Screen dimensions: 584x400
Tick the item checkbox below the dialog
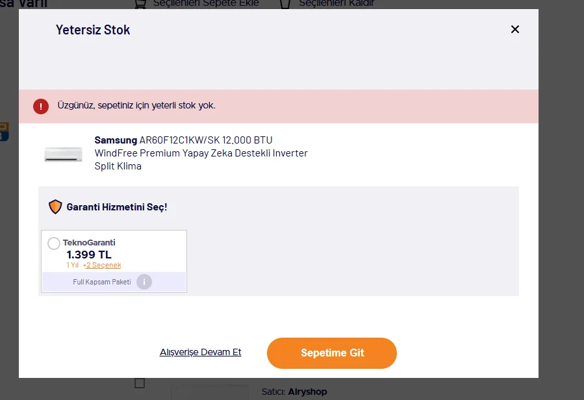click(x=140, y=383)
